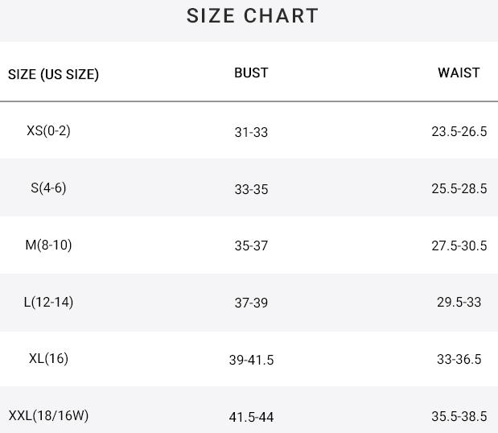Select the XS(0-2) size row
The width and height of the screenshot is (498, 433).
tap(48, 130)
